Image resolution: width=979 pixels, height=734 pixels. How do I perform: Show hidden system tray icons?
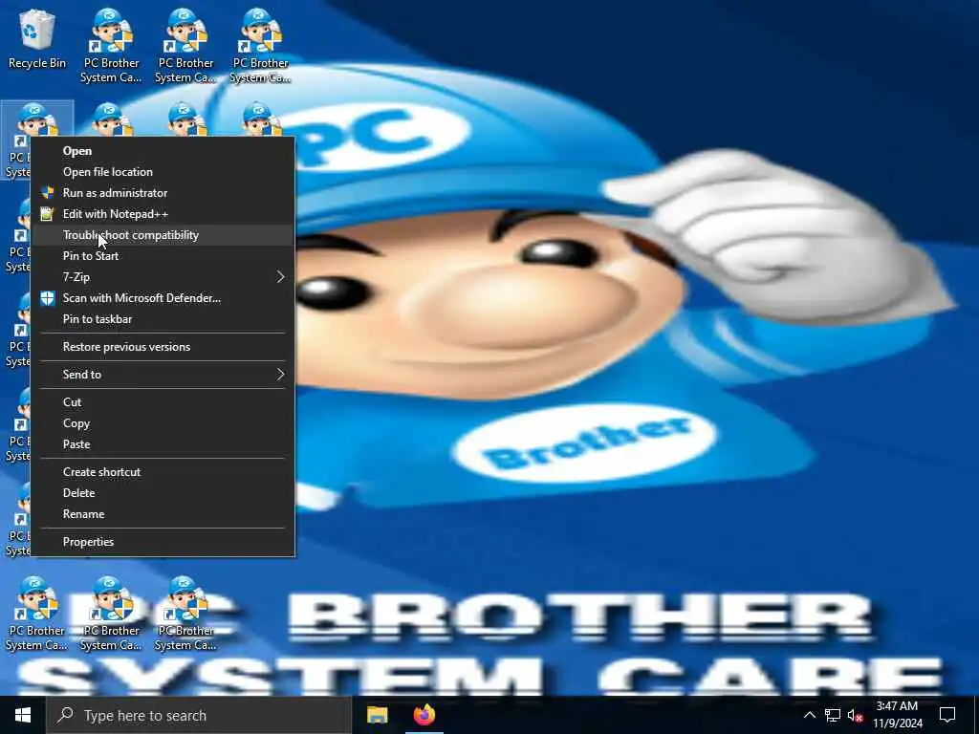[809, 715]
